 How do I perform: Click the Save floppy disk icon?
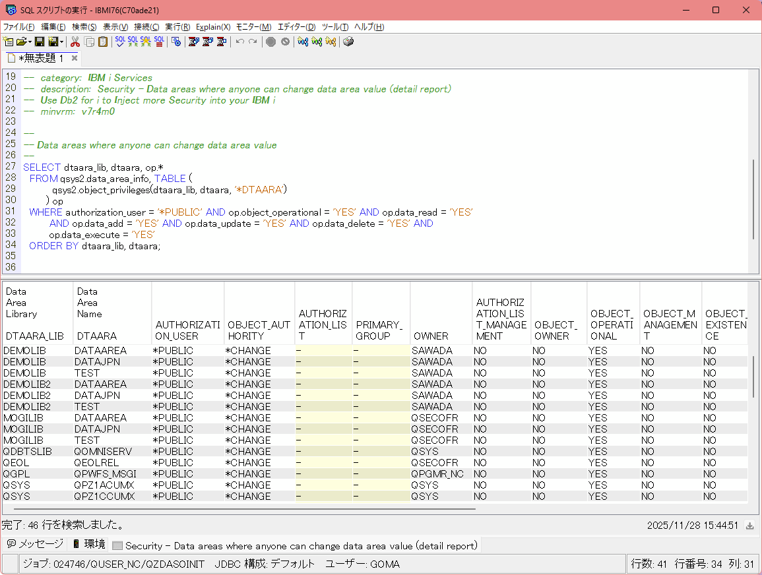[x=40, y=42]
